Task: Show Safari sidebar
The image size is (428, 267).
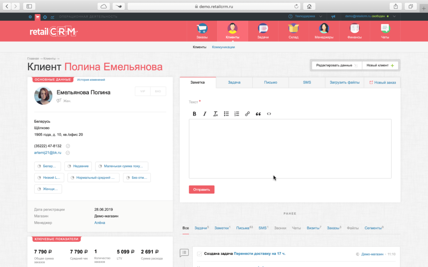Action: click(x=29, y=6)
